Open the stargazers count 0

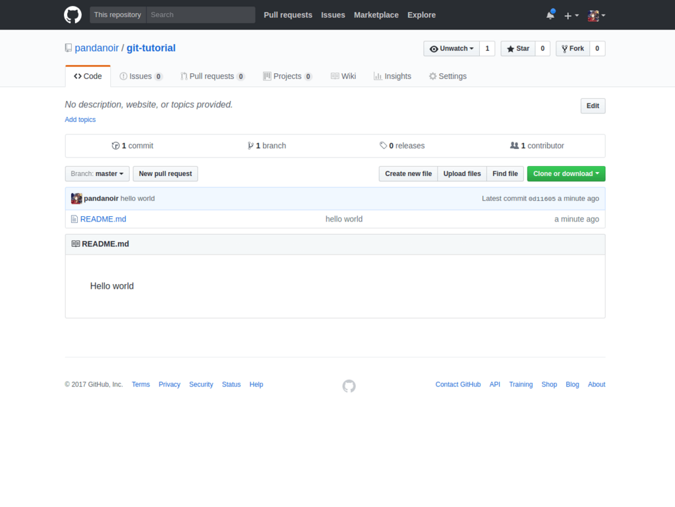click(543, 49)
